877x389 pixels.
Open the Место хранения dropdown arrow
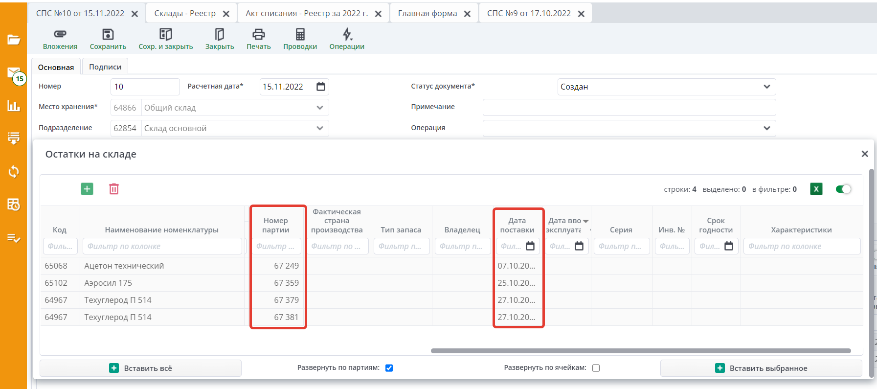click(319, 108)
